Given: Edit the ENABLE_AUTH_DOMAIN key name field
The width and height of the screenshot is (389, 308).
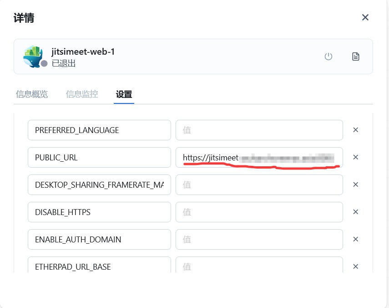Looking at the screenshot, I should click(99, 239).
